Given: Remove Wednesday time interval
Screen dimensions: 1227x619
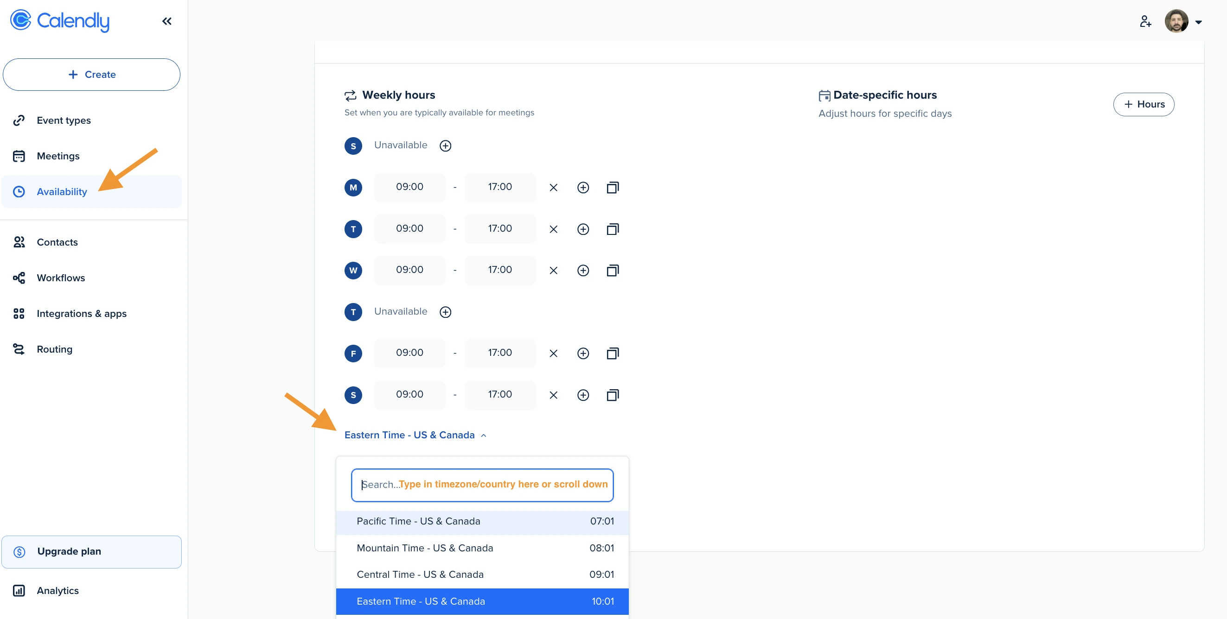Looking at the screenshot, I should [x=554, y=271].
